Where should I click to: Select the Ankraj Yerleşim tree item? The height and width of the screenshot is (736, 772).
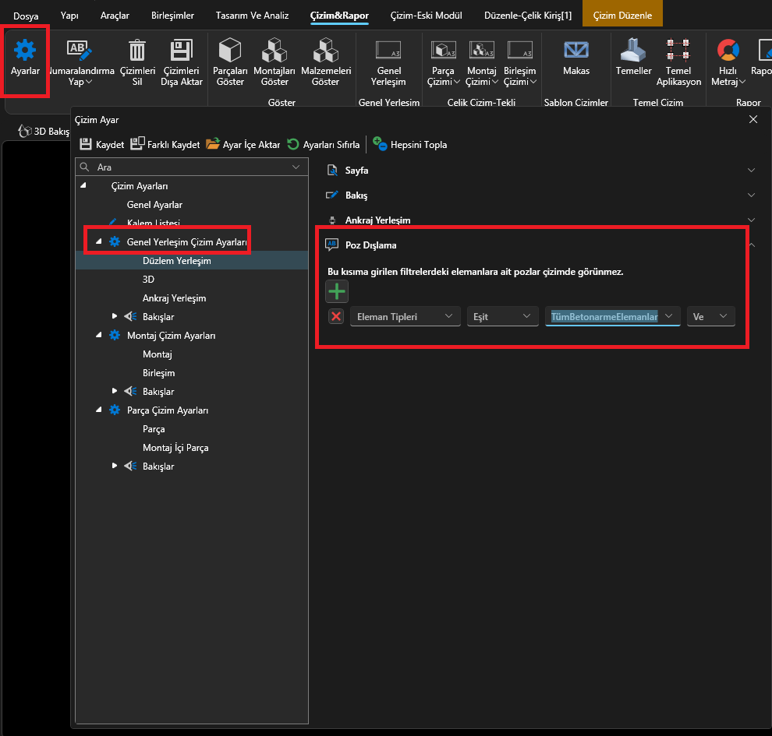174,298
